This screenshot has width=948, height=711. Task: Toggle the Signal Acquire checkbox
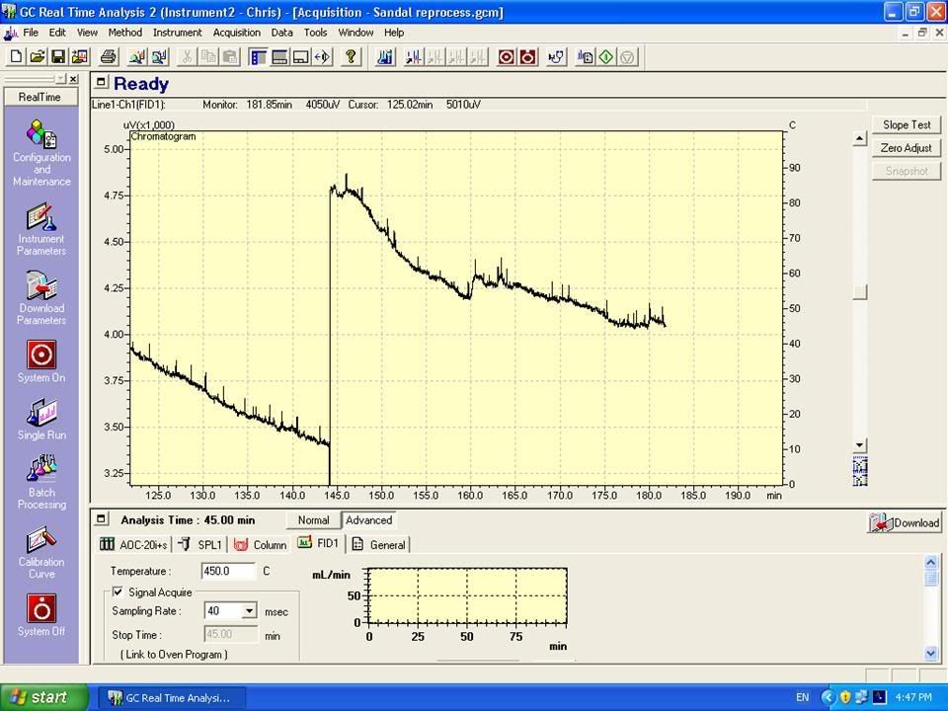click(118, 592)
